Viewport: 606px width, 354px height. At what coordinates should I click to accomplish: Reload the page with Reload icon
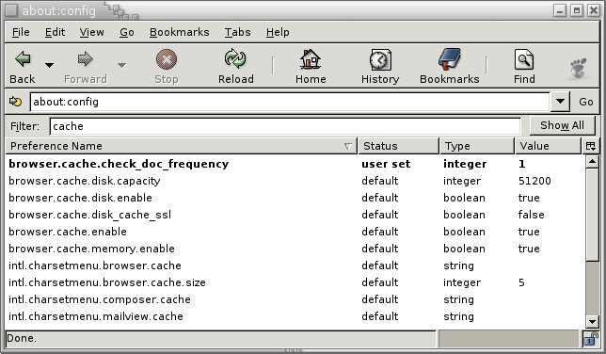click(235, 59)
